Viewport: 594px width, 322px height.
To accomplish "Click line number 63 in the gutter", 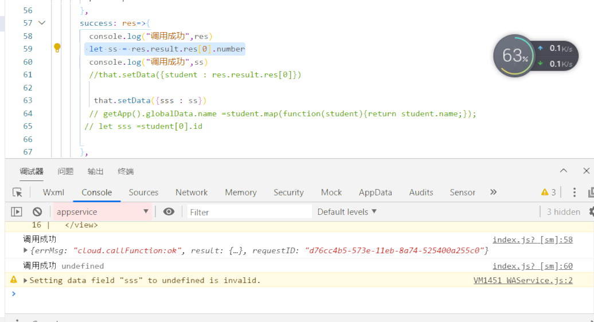I will click(28, 100).
